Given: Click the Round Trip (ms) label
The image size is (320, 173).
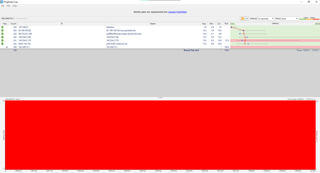Looking at the screenshot, I should pos(191,50).
